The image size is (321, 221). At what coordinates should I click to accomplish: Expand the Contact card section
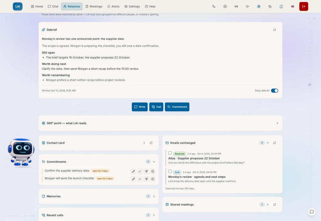click(144, 143)
